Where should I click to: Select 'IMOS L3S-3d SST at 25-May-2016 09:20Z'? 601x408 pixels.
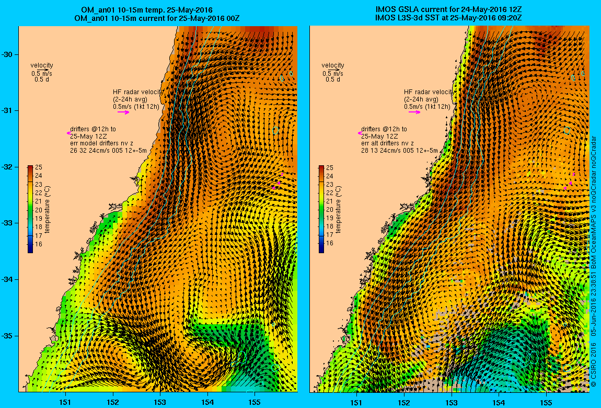pyautogui.click(x=448, y=18)
